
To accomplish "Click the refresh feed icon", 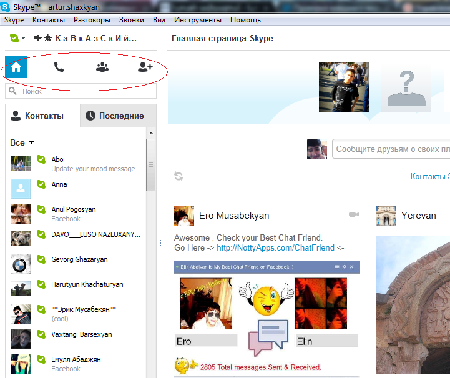I will pyautogui.click(x=179, y=177).
